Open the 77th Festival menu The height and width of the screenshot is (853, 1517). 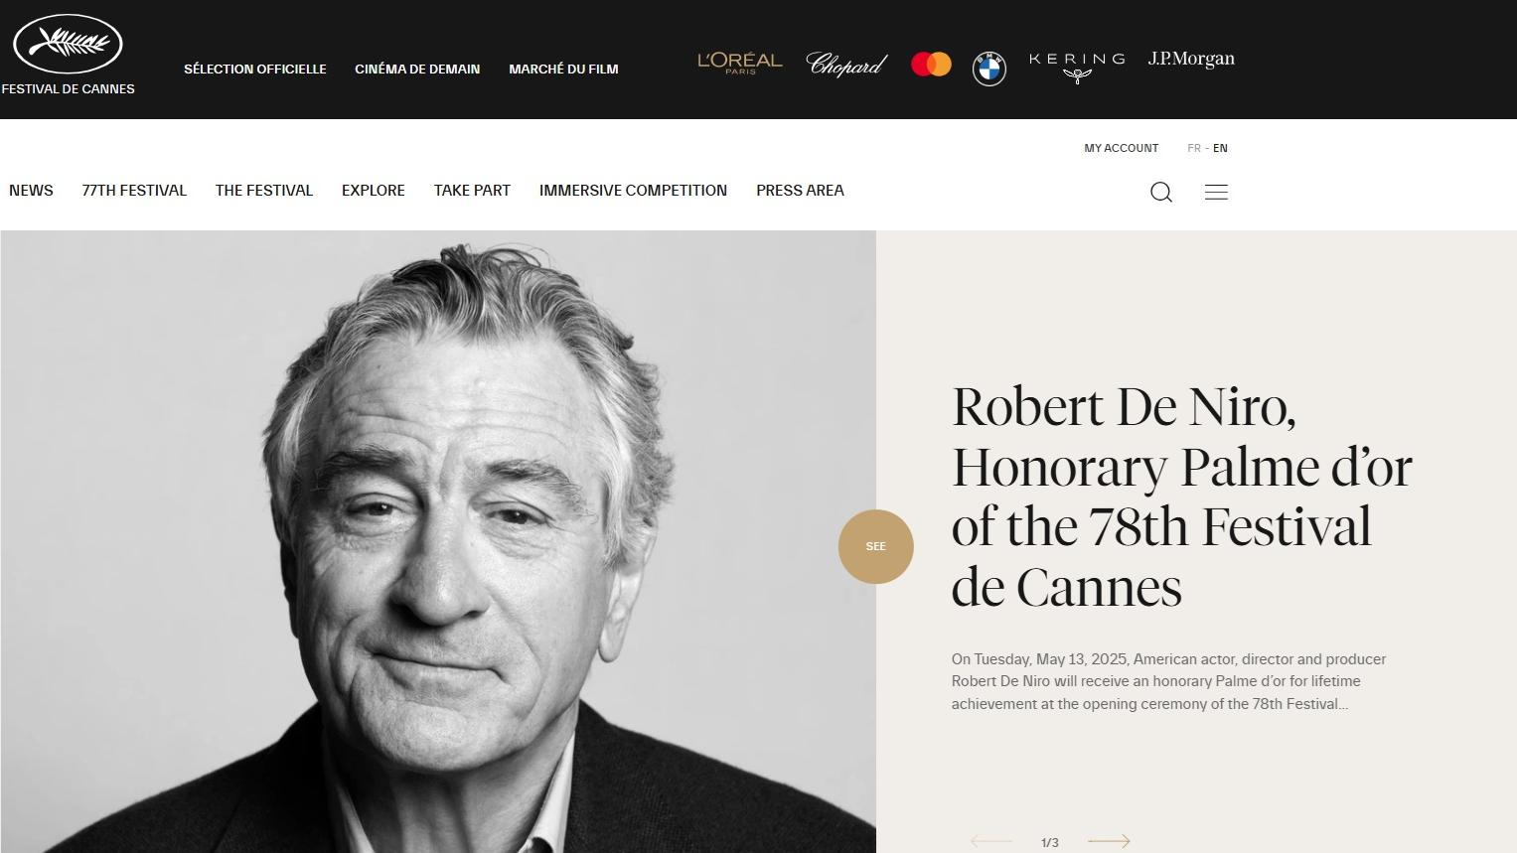(x=134, y=191)
